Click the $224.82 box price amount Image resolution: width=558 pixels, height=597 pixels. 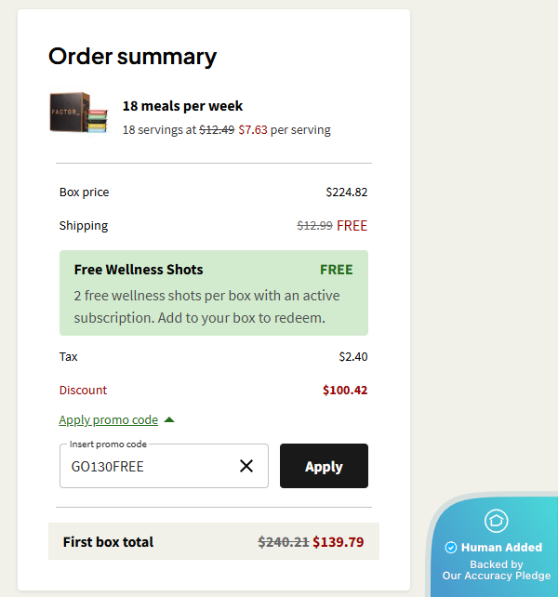tap(347, 192)
